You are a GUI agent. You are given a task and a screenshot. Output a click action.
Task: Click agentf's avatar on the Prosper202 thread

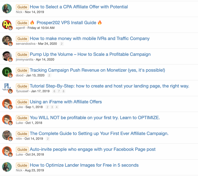(7, 24)
